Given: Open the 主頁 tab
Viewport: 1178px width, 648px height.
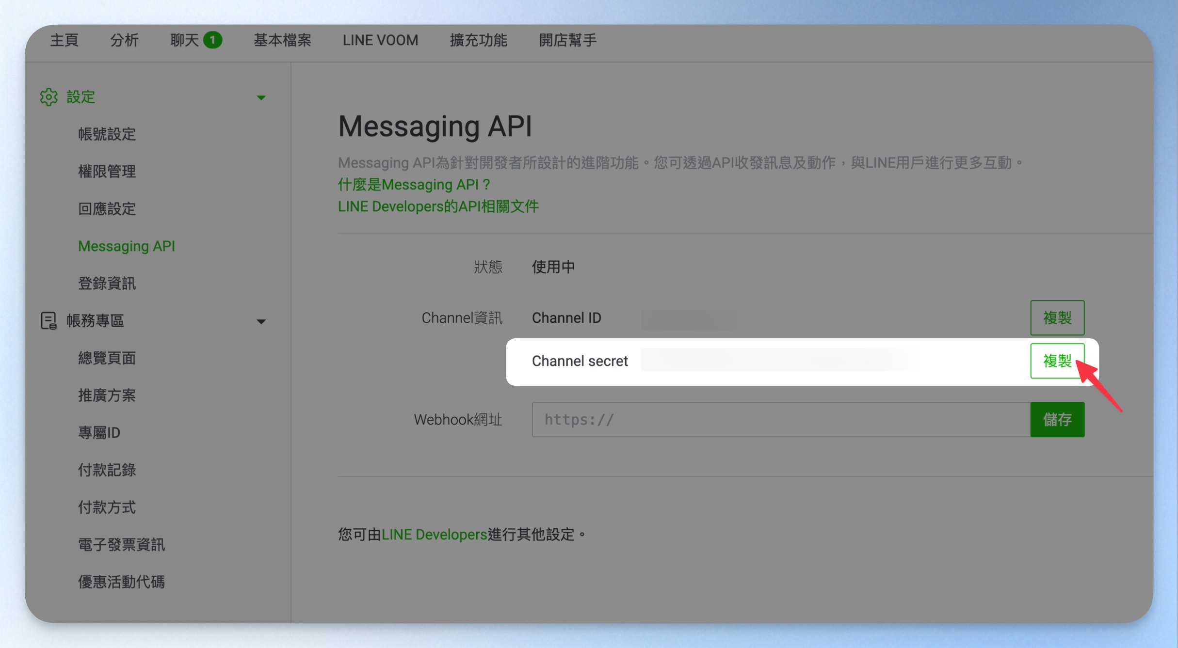Looking at the screenshot, I should coord(65,40).
